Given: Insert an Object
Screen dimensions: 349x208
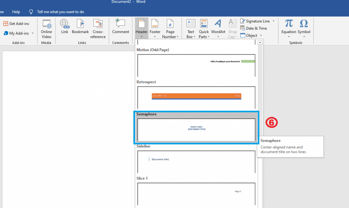Looking at the screenshot, I should coord(249,35).
